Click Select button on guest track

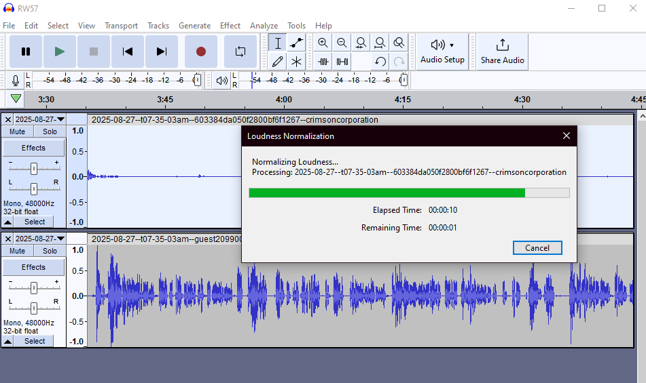(34, 341)
